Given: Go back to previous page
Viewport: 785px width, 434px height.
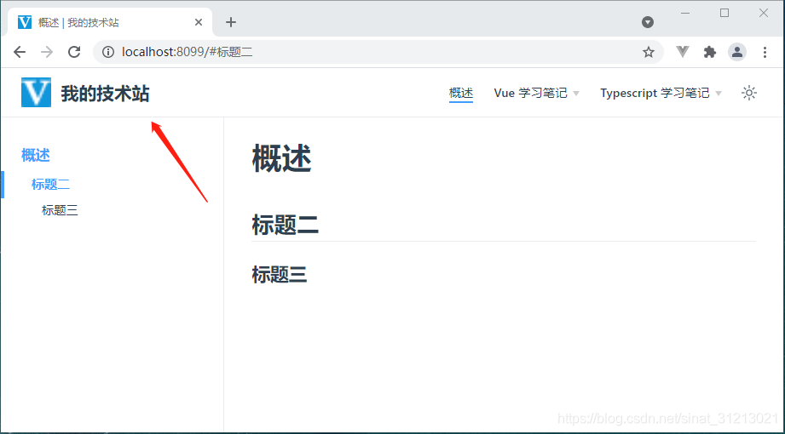Looking at the screenshot, I should tap(20, 52).
